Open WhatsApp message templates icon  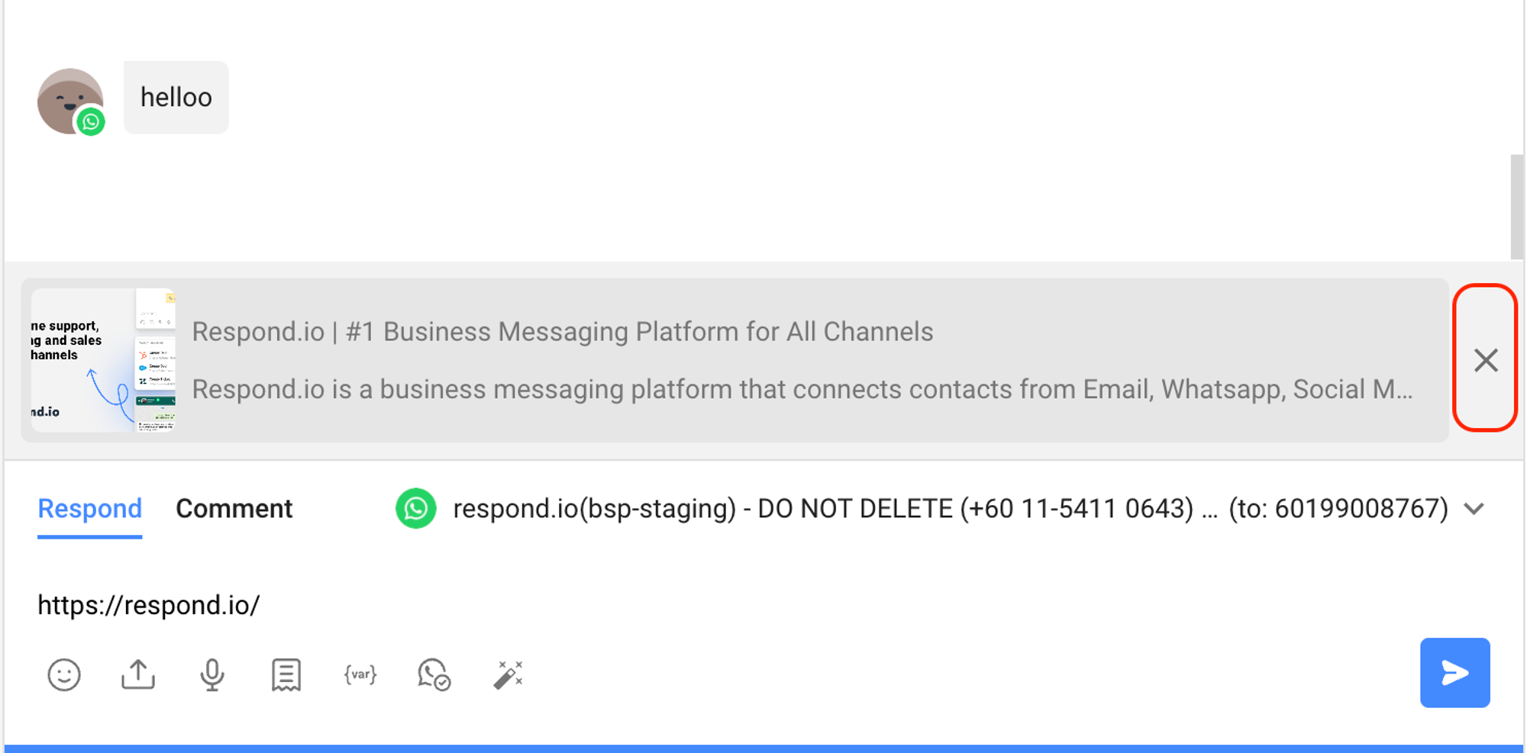click(x=434, y=675)
